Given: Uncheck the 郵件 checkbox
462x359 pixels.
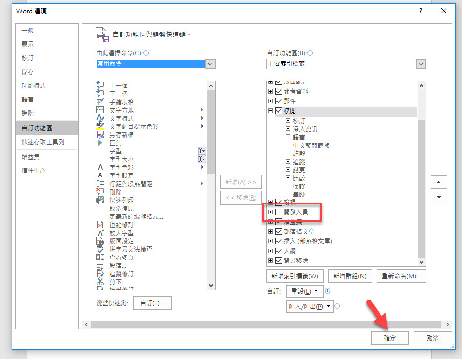Looking at the screenshot, I should (x=279, y=101).
